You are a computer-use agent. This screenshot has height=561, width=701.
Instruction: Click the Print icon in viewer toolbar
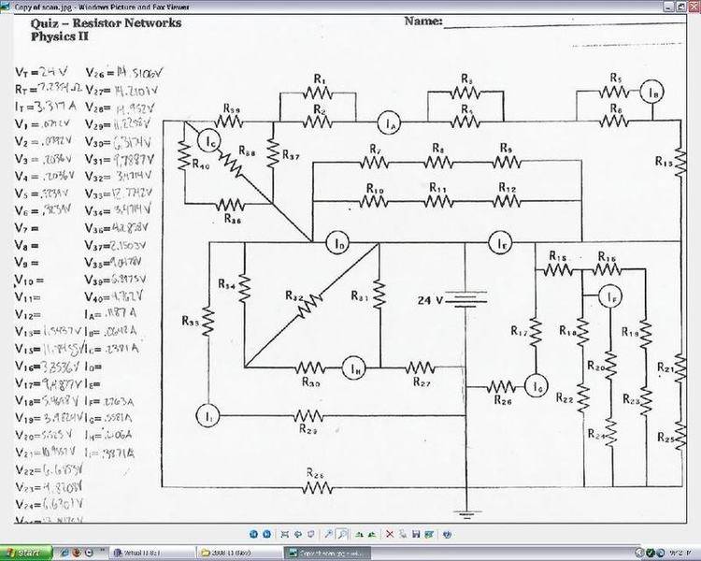pos(403,534)
